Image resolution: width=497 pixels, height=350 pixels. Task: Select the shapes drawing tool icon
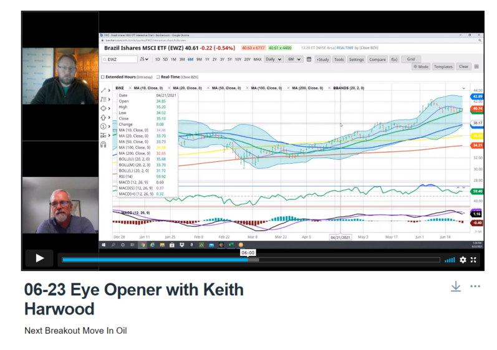click(x=104, y=108)
